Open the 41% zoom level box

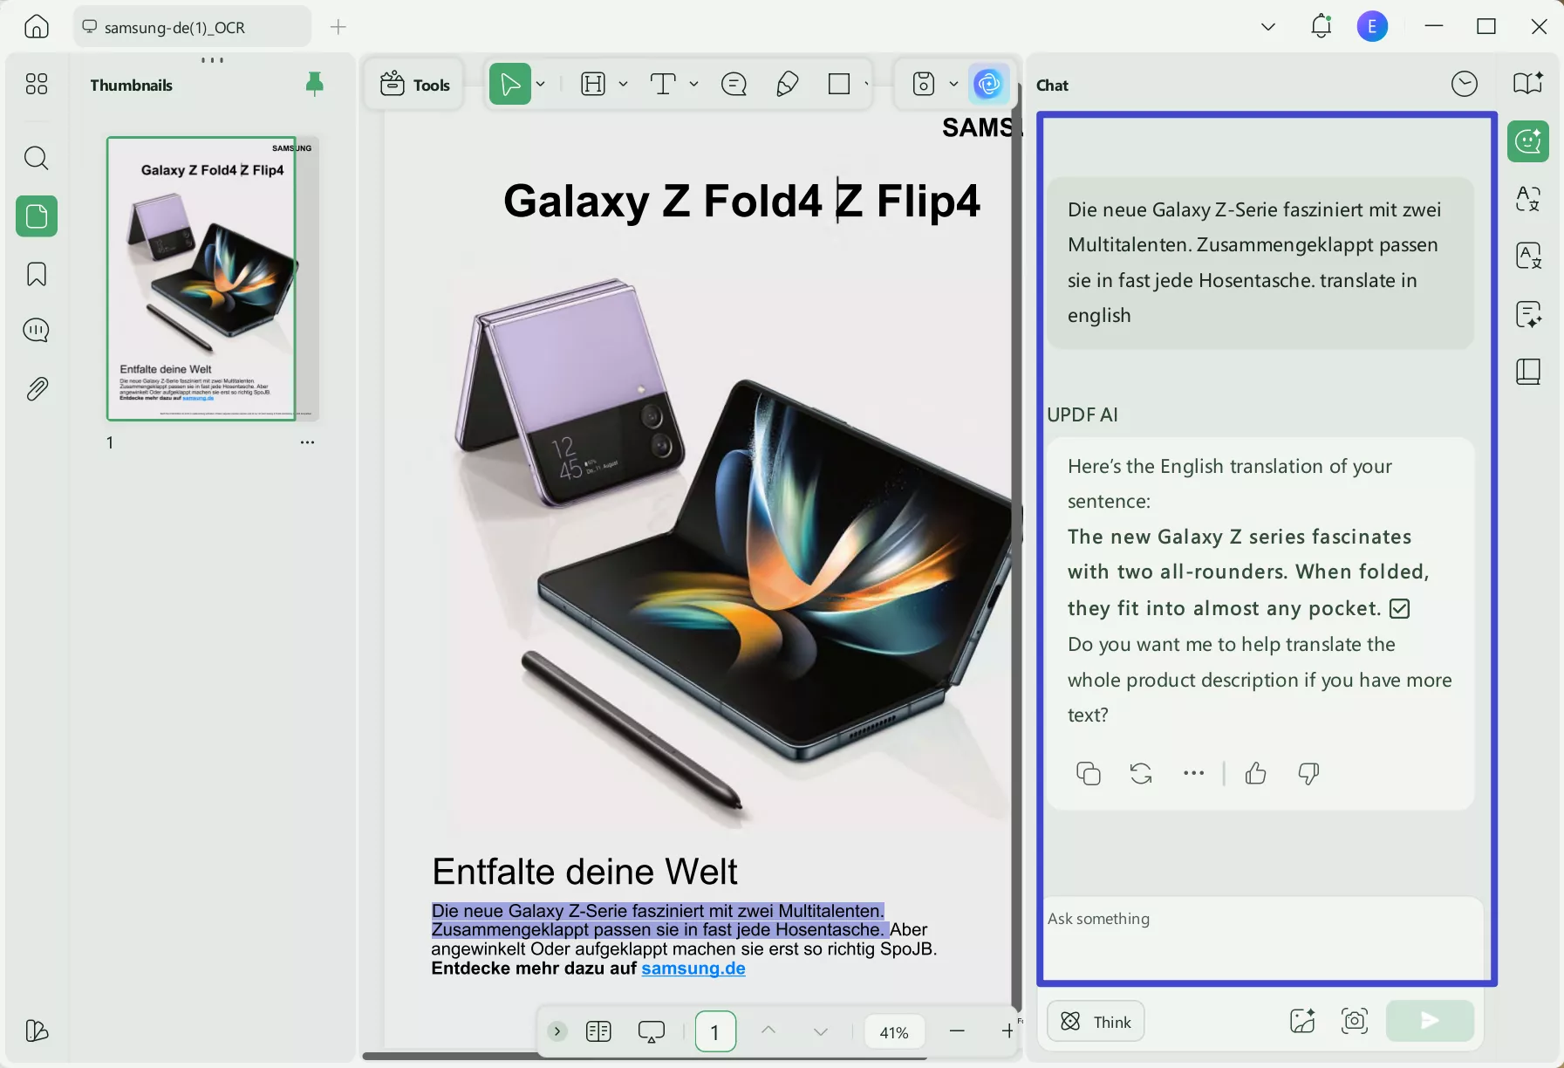click(x=894, y=1032)
